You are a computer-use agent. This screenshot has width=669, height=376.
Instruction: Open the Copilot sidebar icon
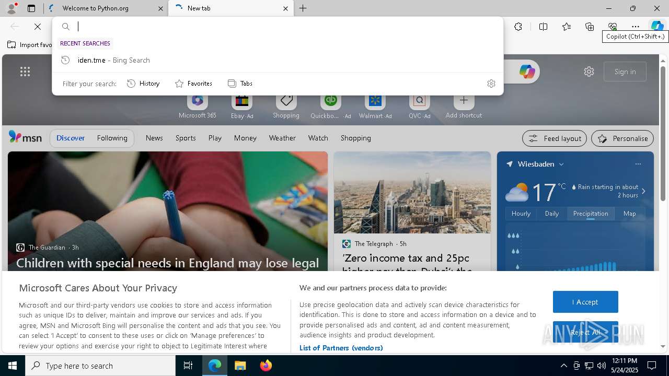[657, 27]
